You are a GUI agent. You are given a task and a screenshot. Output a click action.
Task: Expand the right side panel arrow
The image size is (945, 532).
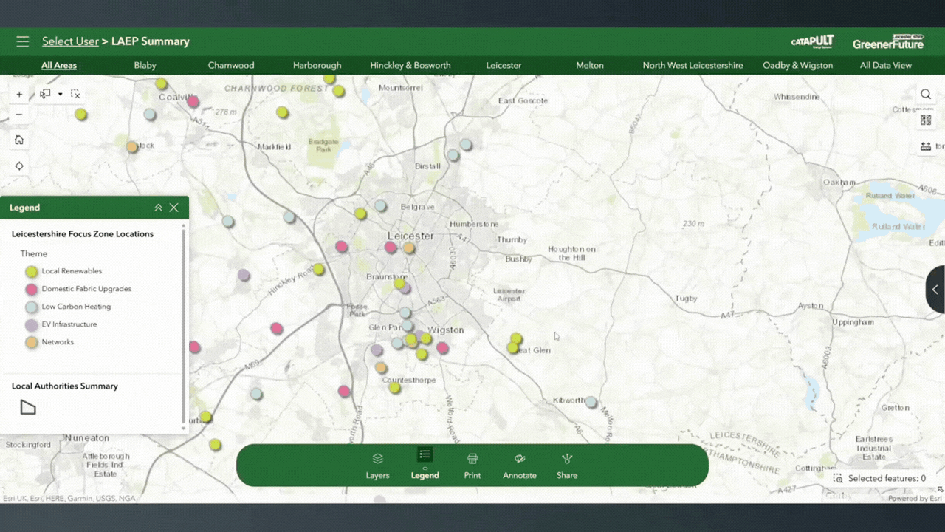tap(935, 290)
